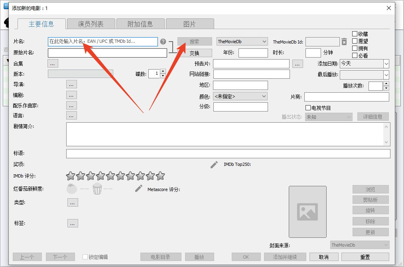The width and height of the screenshot is (404, 267).
Task: Open the TheMovieDb search source dropdown
Action: click(x=242, y=42)
